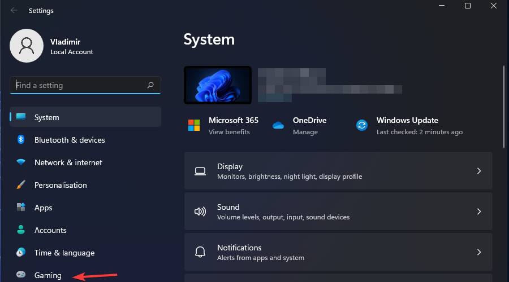Image resolution: width=509 pixels, height=282 pixels.
Task: Click the search magnifier icon
Action: (150, 85)
